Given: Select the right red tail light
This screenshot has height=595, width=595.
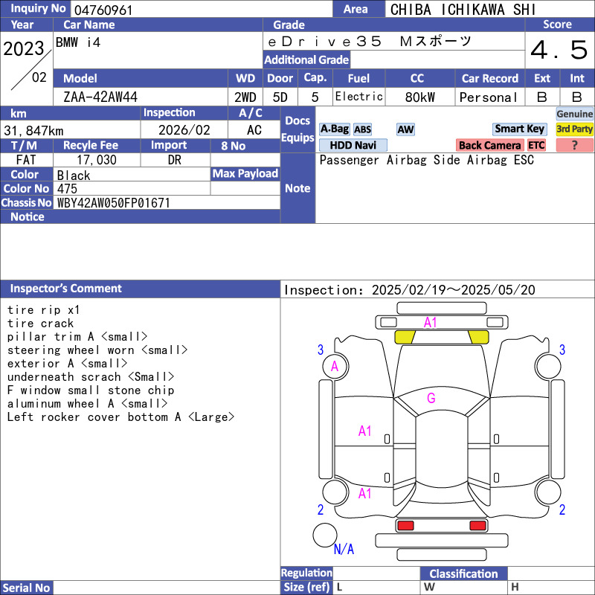Looking at the screenshot, I should (477, 526).
